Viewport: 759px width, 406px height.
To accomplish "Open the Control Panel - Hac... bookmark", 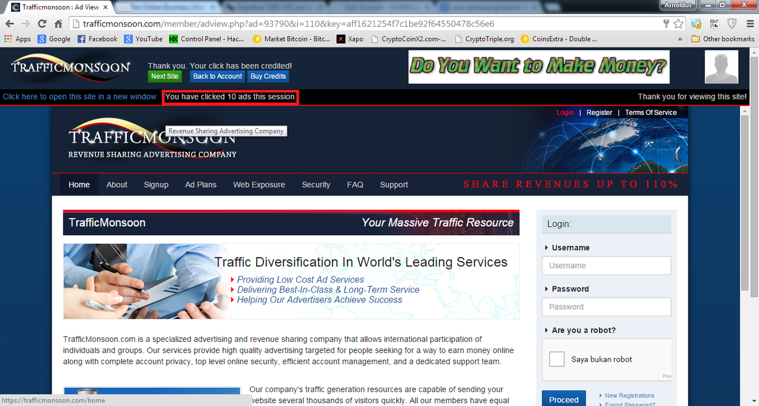I will coord(206,39).
